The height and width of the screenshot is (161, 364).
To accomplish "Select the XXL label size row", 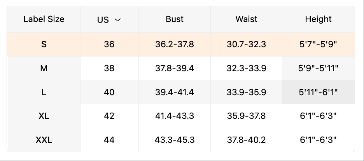I will tap(44, 140).
